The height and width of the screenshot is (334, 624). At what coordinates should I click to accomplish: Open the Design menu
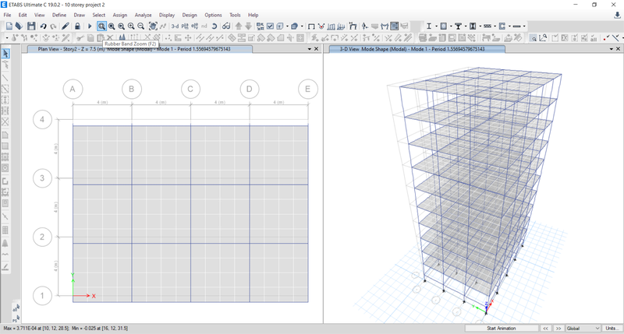pos(190,15)
